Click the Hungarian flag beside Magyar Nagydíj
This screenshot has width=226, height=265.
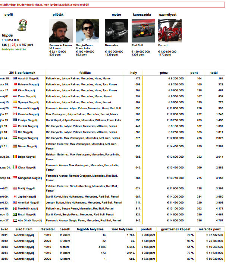(15, 138)
